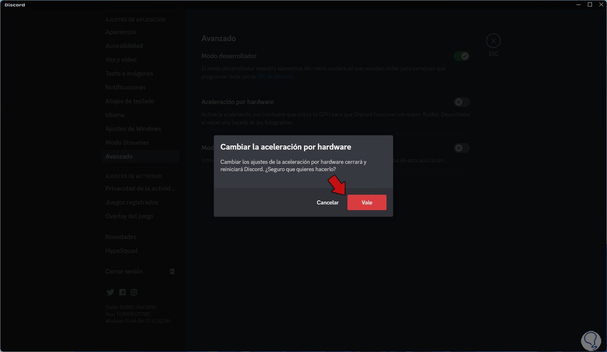Close settings with the ESC circle button

pyautogui.click(x=493, y=41)
